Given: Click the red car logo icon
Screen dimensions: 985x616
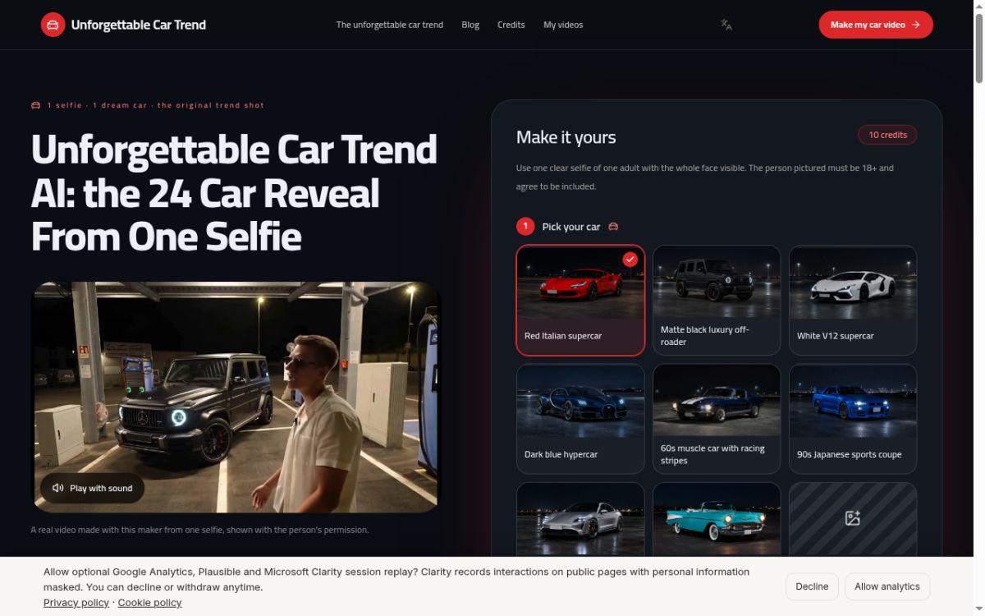Looking at the screenshot, I should pos(53,25).
